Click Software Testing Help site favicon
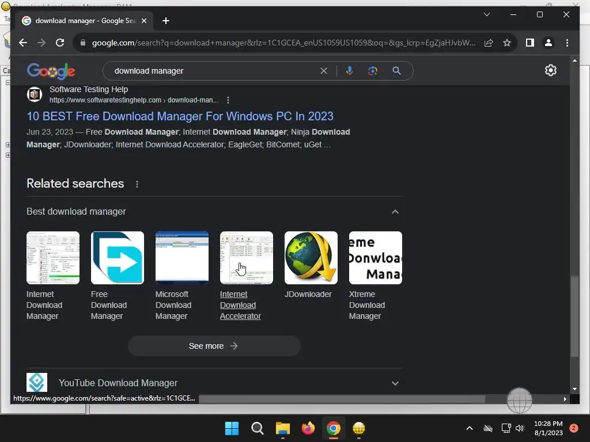 pyautogui.click(x=34, y=94)
